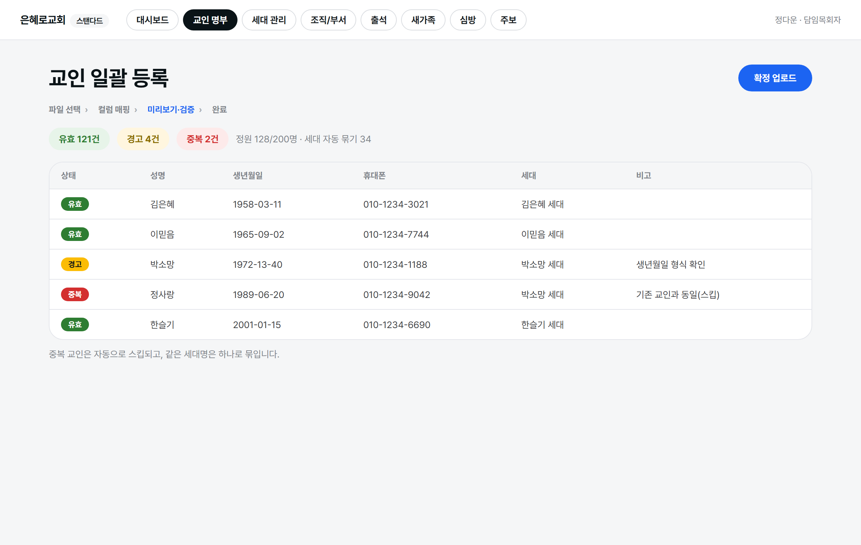
Task: Filter by 중복 2건 chip
Action: [202, 139]
